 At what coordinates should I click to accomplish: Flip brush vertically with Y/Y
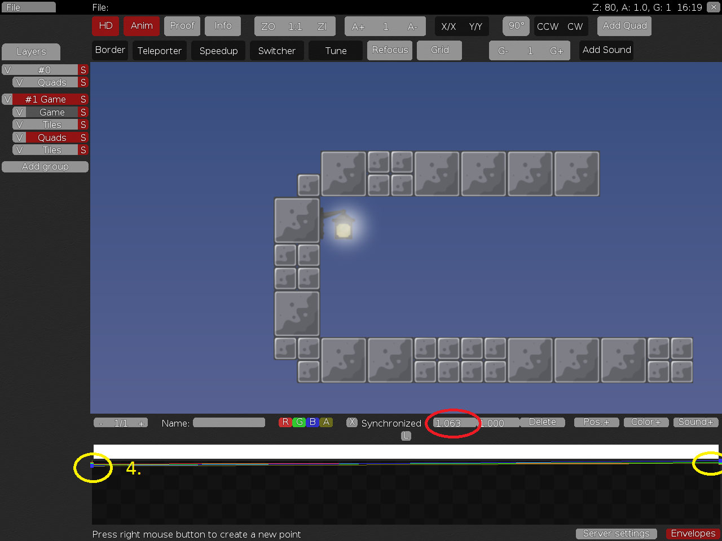[x=476, y=26]
